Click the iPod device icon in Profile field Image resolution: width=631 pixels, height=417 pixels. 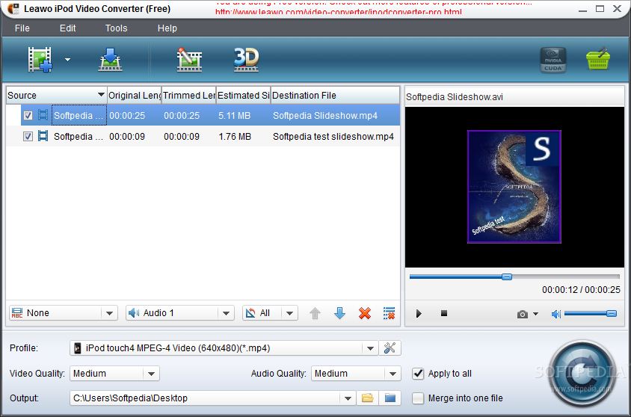78,348
